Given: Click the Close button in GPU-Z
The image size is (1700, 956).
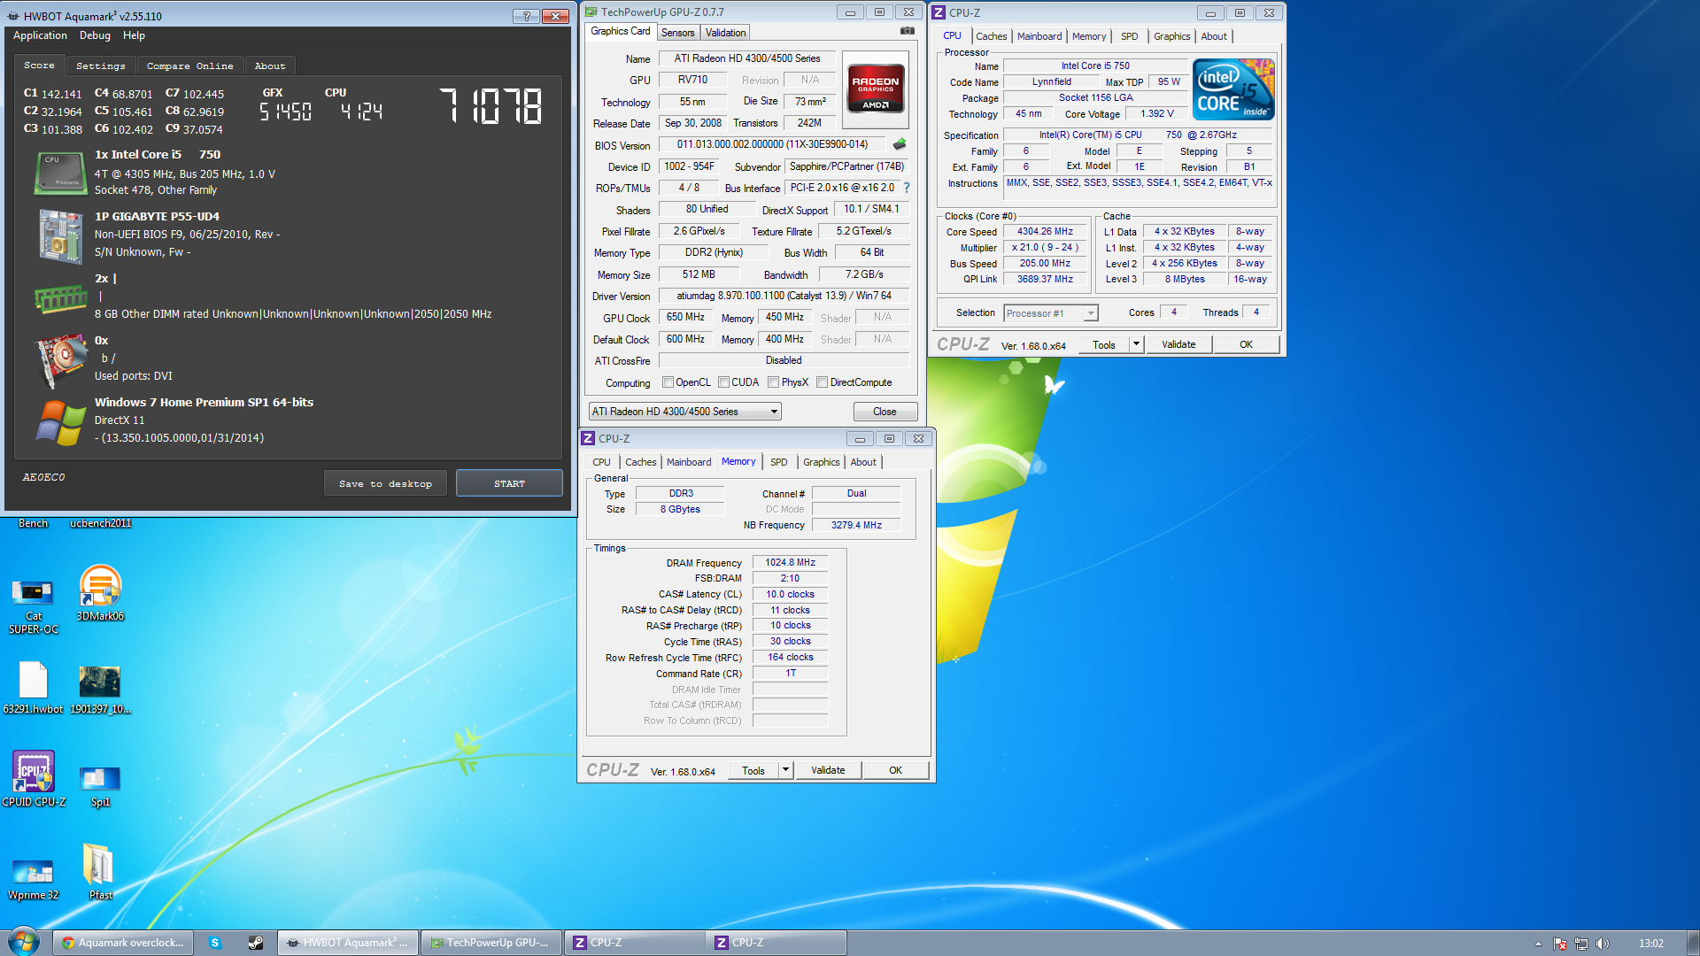Looking at the screenshot, I should click(885, 412).
